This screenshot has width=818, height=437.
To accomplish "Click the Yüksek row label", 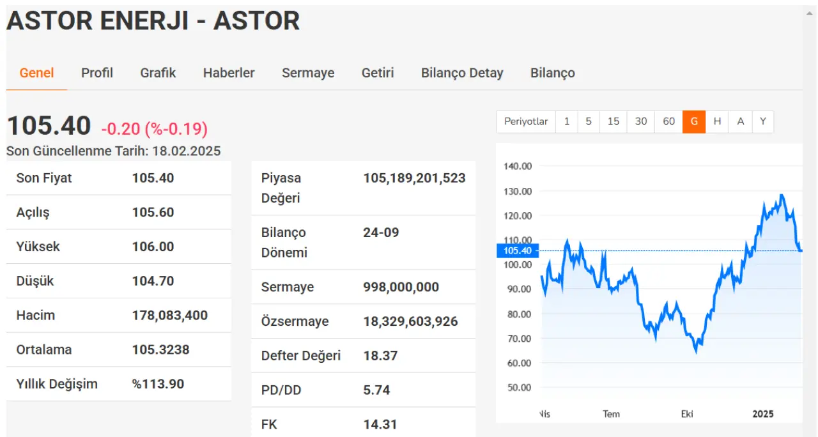I will pos(38,247).
